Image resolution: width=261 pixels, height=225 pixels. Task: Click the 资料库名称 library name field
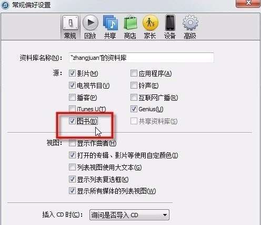(x=142, y=58)
